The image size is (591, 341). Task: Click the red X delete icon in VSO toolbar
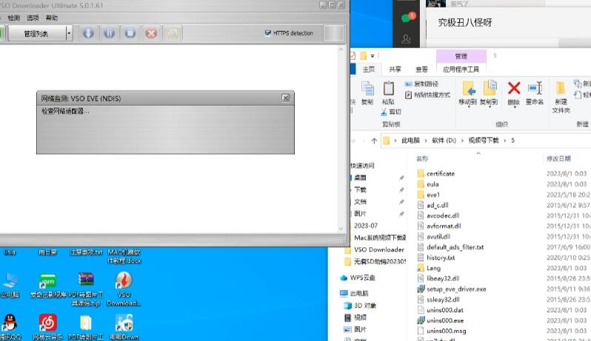pos(151,33)
